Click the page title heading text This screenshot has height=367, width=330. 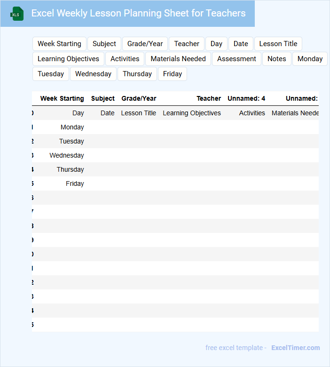pos(138,13)
